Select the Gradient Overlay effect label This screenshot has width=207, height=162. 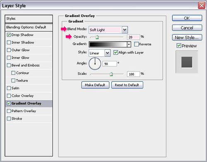(x=26, y=103)
